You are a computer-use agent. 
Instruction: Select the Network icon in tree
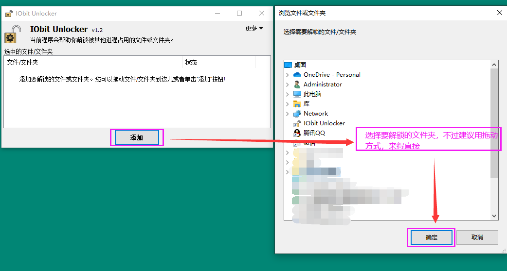(x=297, y=114)
